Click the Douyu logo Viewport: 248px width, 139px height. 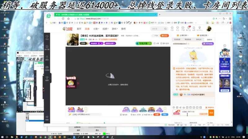pyautogui.click(x=68, y=29)
